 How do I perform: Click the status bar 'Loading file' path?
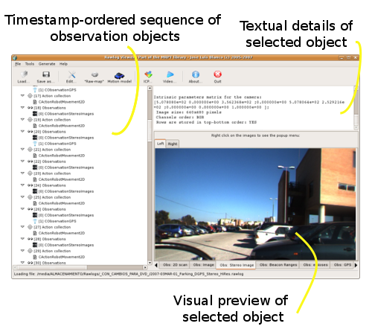coord(129,274)
